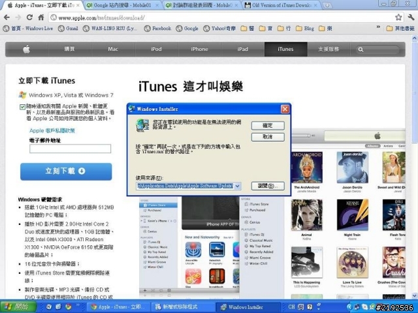Click the blue 立刻下載 button
Image resolution: width=418 pixels, height=313 pixels.
[x=66, y=171]
